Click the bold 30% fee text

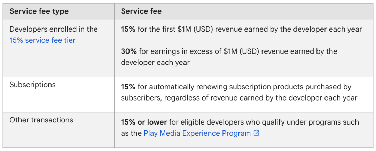[x=129, y=51]
